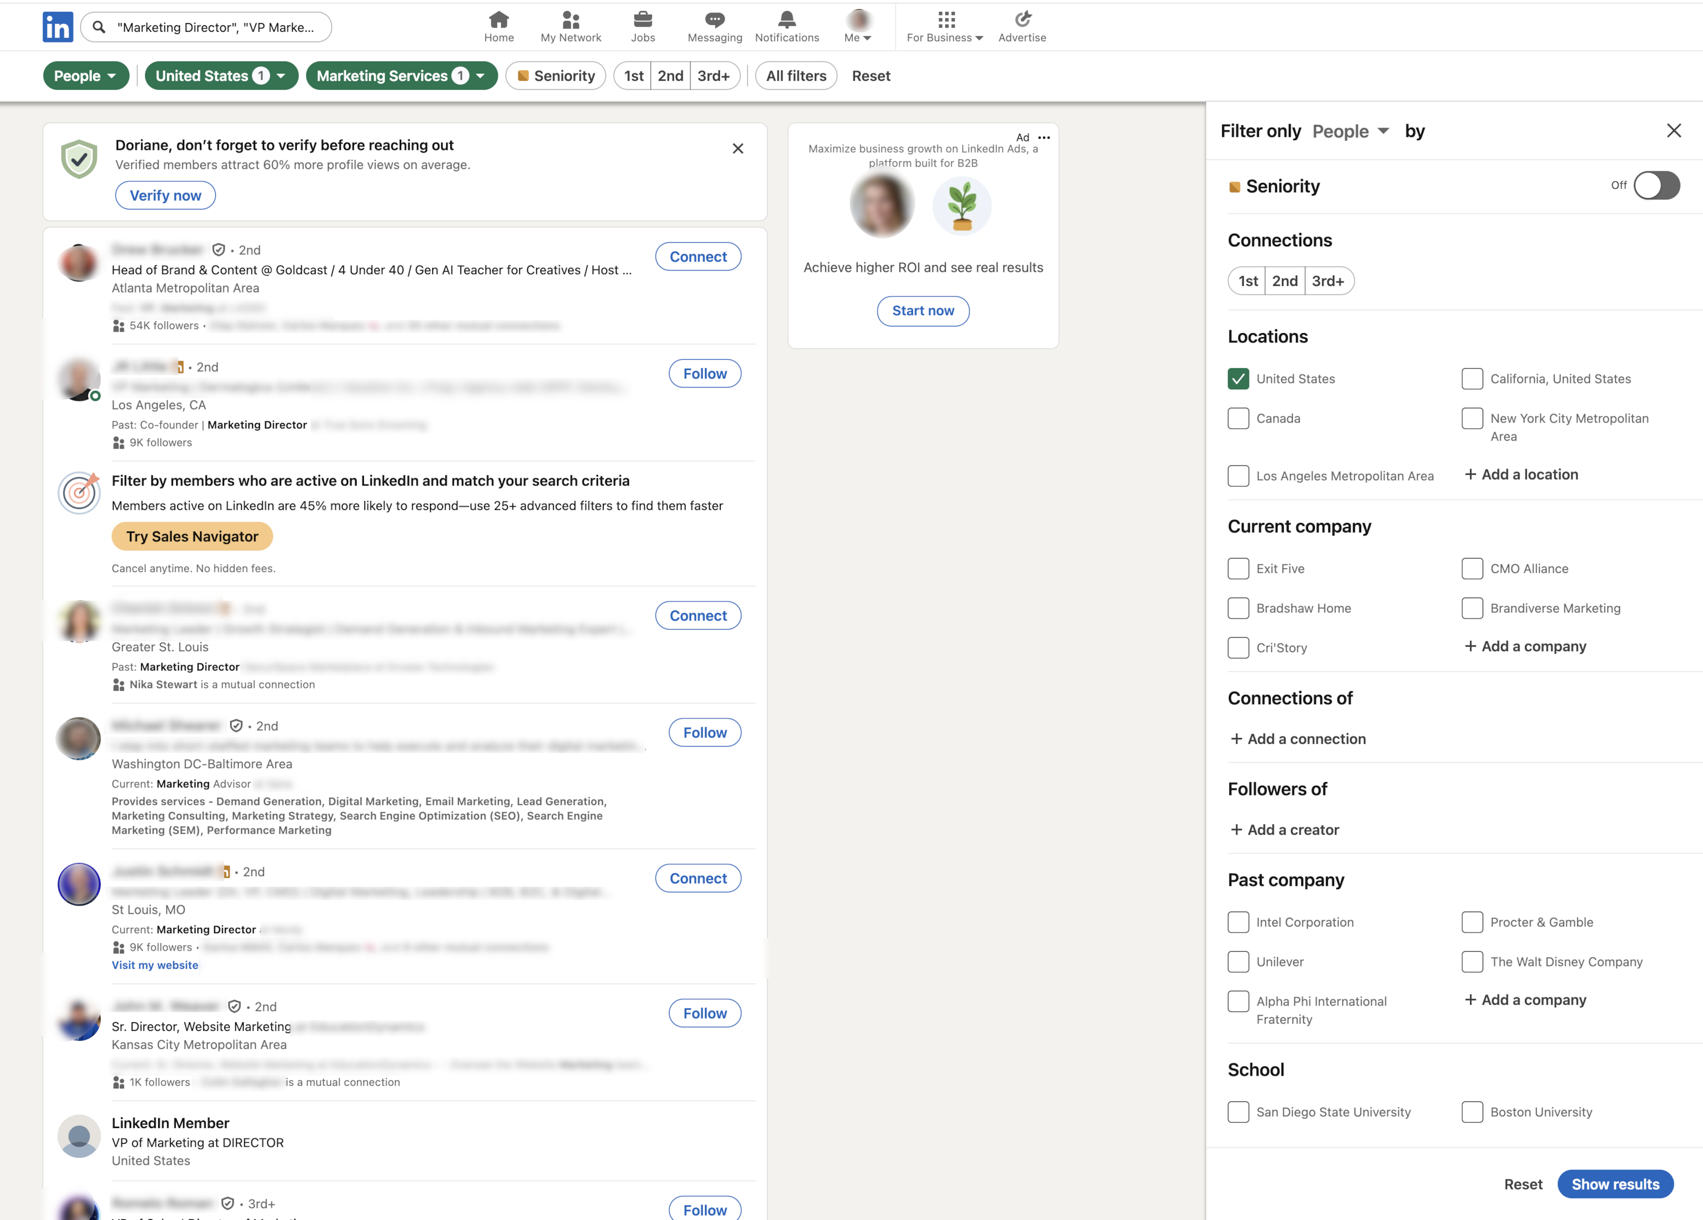Open My Network icon
1703x1220 pixels.
coord(571,20)
